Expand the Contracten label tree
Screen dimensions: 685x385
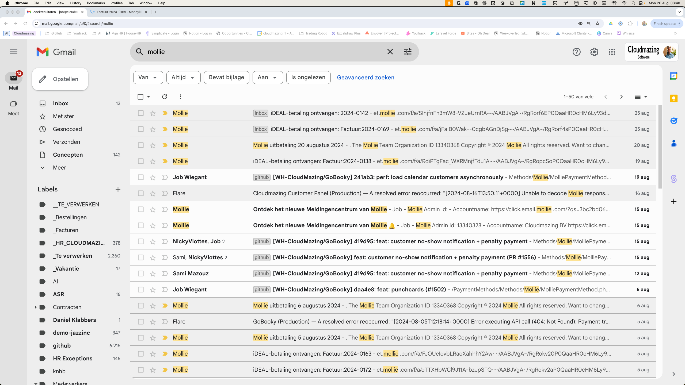tap(36, 307)
